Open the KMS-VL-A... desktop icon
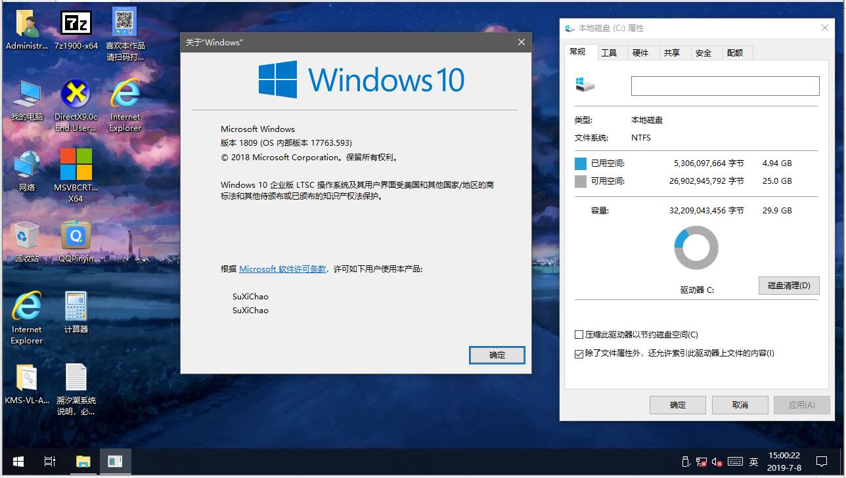The width and height of the screenshot is (846, 478). 27,384
